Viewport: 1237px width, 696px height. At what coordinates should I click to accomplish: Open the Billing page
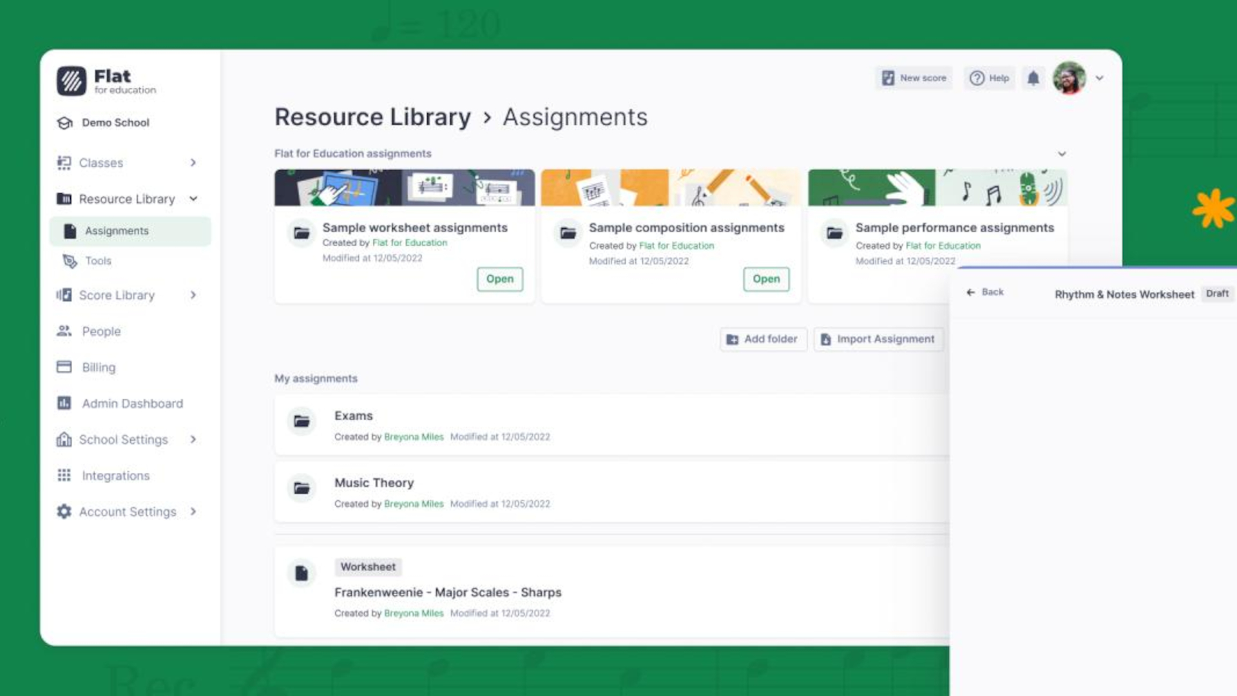coord(99,367)
